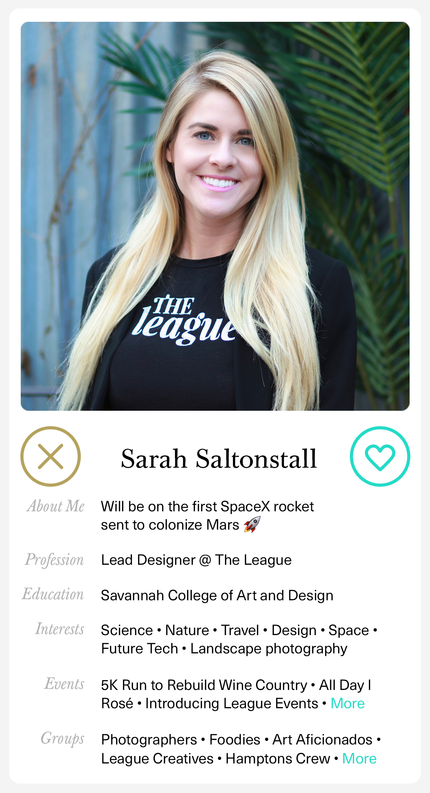Open Lead Designer @ The League profession
Screen dimensions: 430x793
[x=196, y=560]
